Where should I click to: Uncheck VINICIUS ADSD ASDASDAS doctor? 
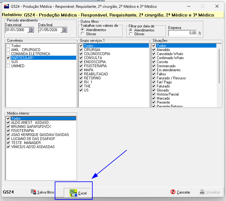8,147
